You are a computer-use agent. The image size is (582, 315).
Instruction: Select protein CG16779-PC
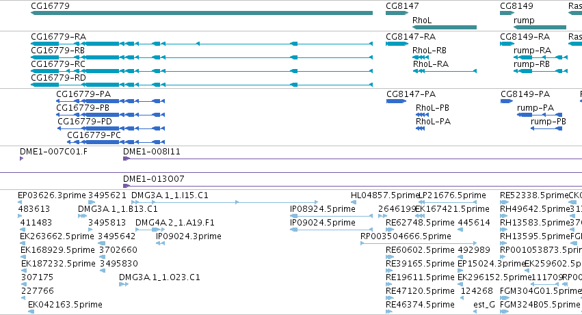(116, 142)
